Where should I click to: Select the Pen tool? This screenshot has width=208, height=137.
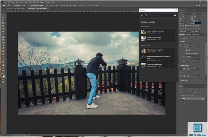point(3,54)
